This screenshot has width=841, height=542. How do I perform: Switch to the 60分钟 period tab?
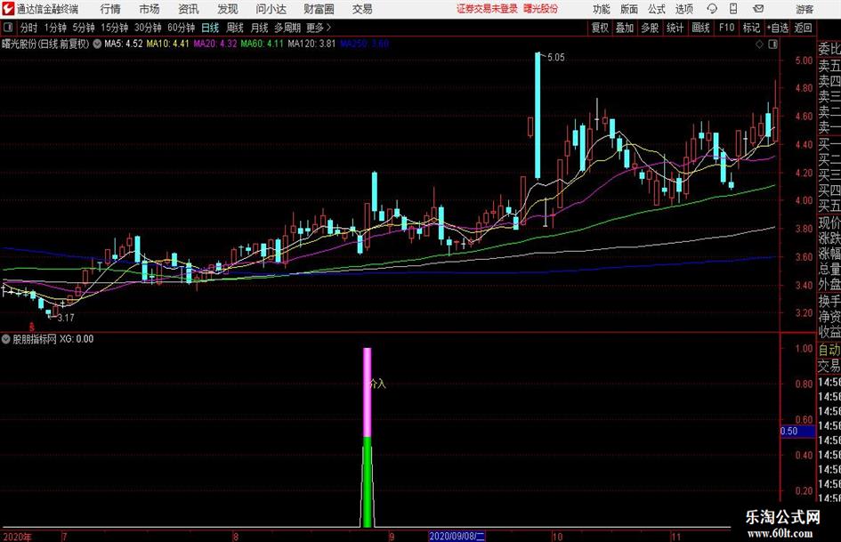[x=181, y=28]
